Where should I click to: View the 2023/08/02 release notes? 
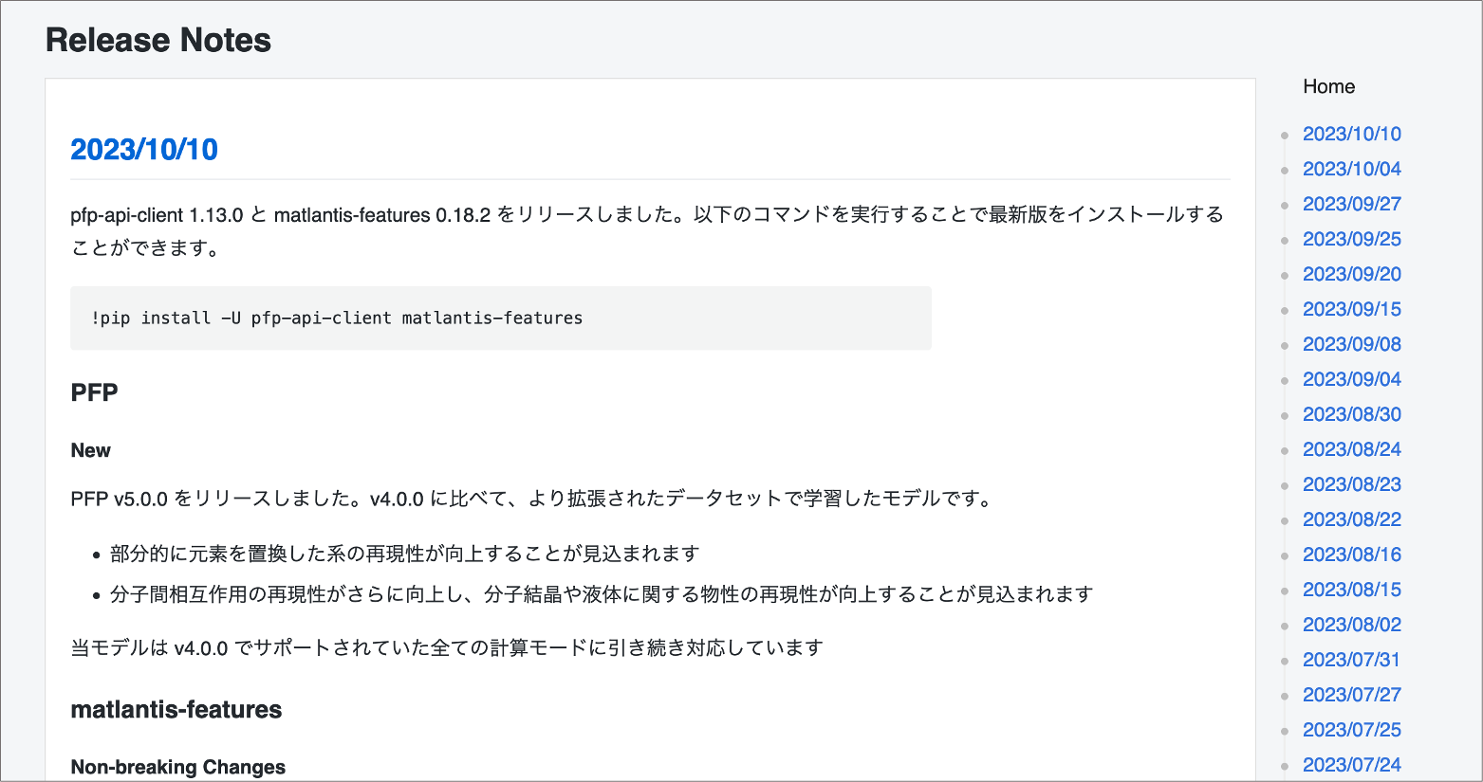(x=1351, y=625)
